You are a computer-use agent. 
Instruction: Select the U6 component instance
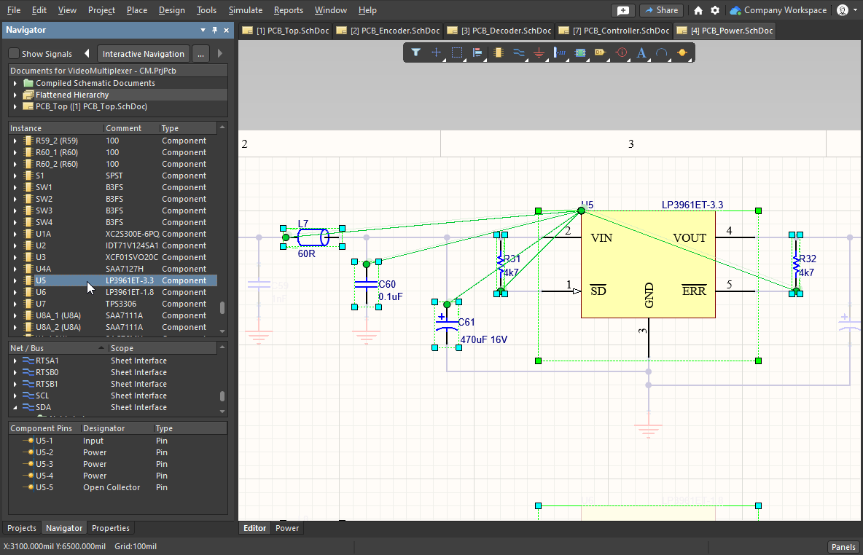pos(41,292)
